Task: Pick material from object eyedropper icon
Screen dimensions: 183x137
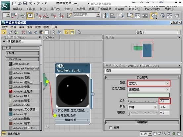Action: pos(11,32)
